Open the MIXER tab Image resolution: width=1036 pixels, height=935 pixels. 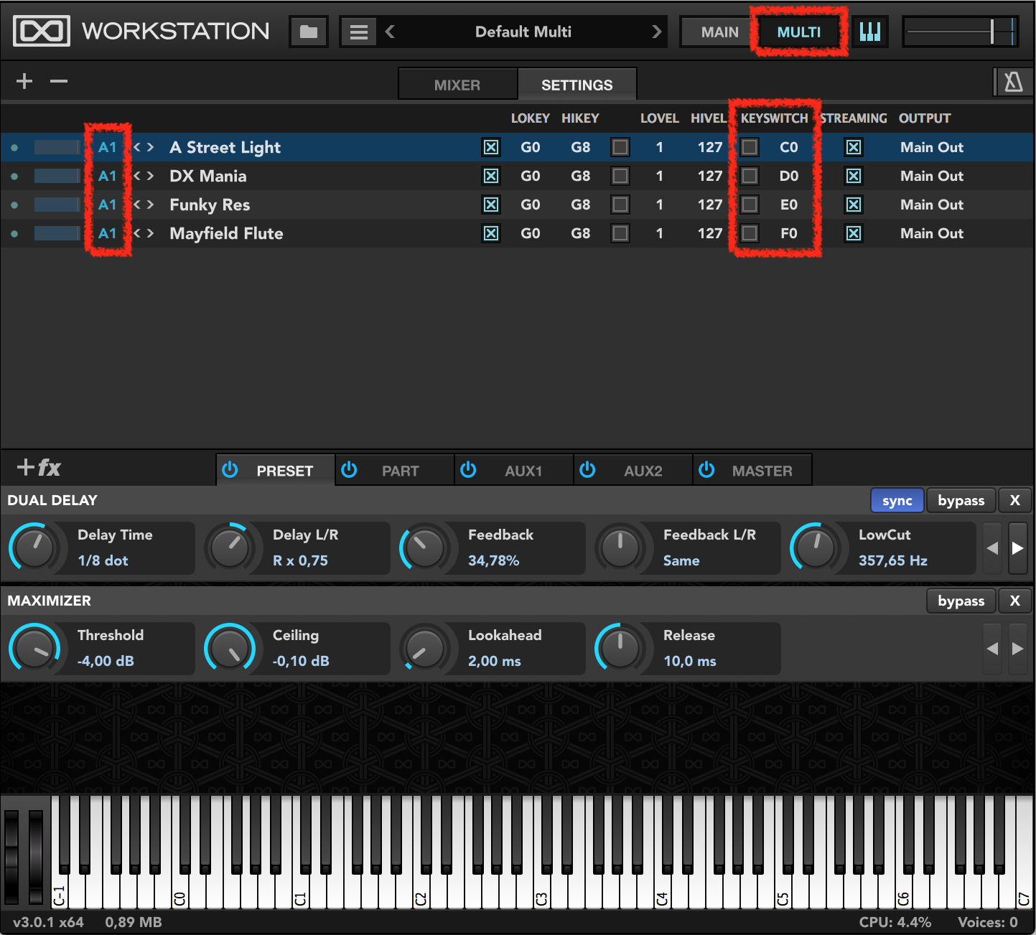click(x=457, y=85)
